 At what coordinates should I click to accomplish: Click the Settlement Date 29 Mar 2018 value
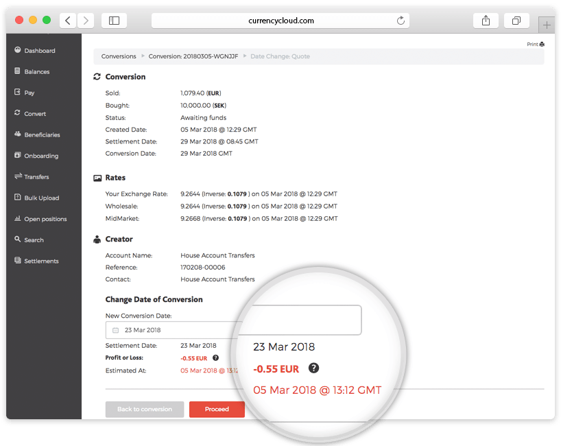pyautogui.click(x=219, y=142)
